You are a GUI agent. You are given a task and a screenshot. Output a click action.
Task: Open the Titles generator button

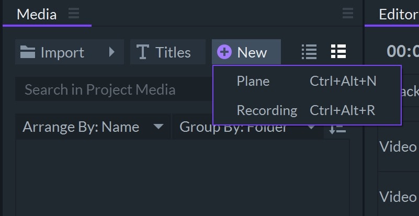point(164,52)
